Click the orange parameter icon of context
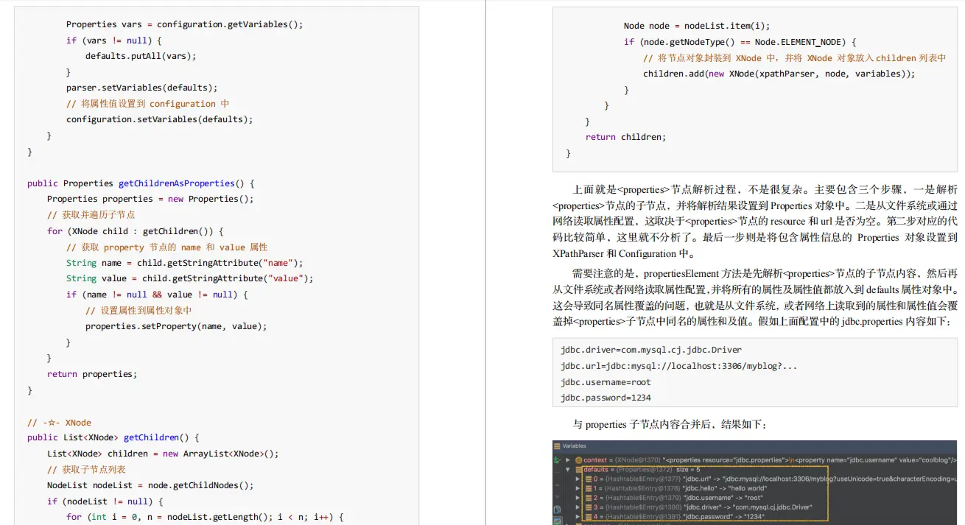This screenshot has height=525, width=965. click(x=578, y=460)
